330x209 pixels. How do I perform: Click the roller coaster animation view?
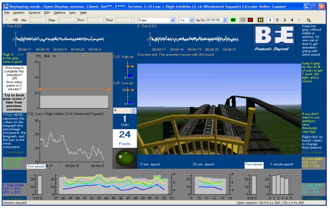tap(219, 109)
